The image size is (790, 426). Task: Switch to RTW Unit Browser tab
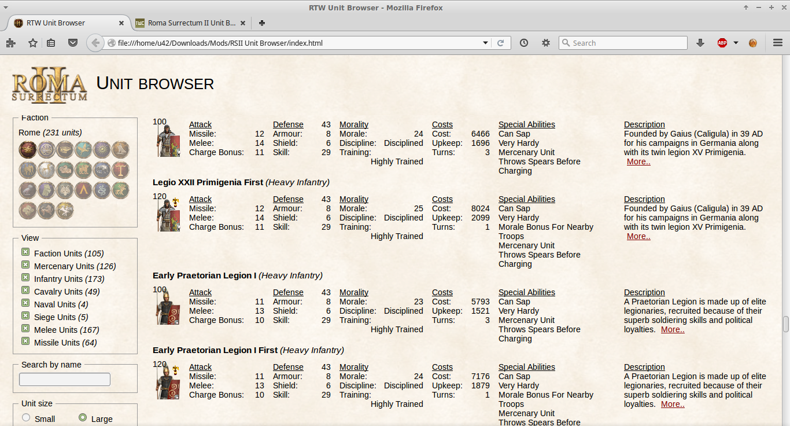click(x=68, y=23)
